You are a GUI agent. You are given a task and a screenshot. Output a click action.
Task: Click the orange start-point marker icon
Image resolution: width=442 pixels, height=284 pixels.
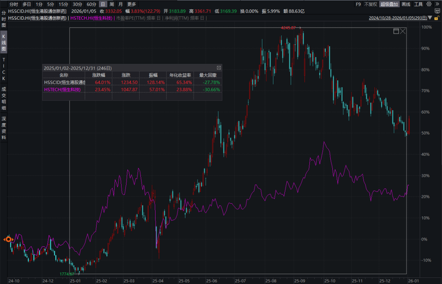9,239
